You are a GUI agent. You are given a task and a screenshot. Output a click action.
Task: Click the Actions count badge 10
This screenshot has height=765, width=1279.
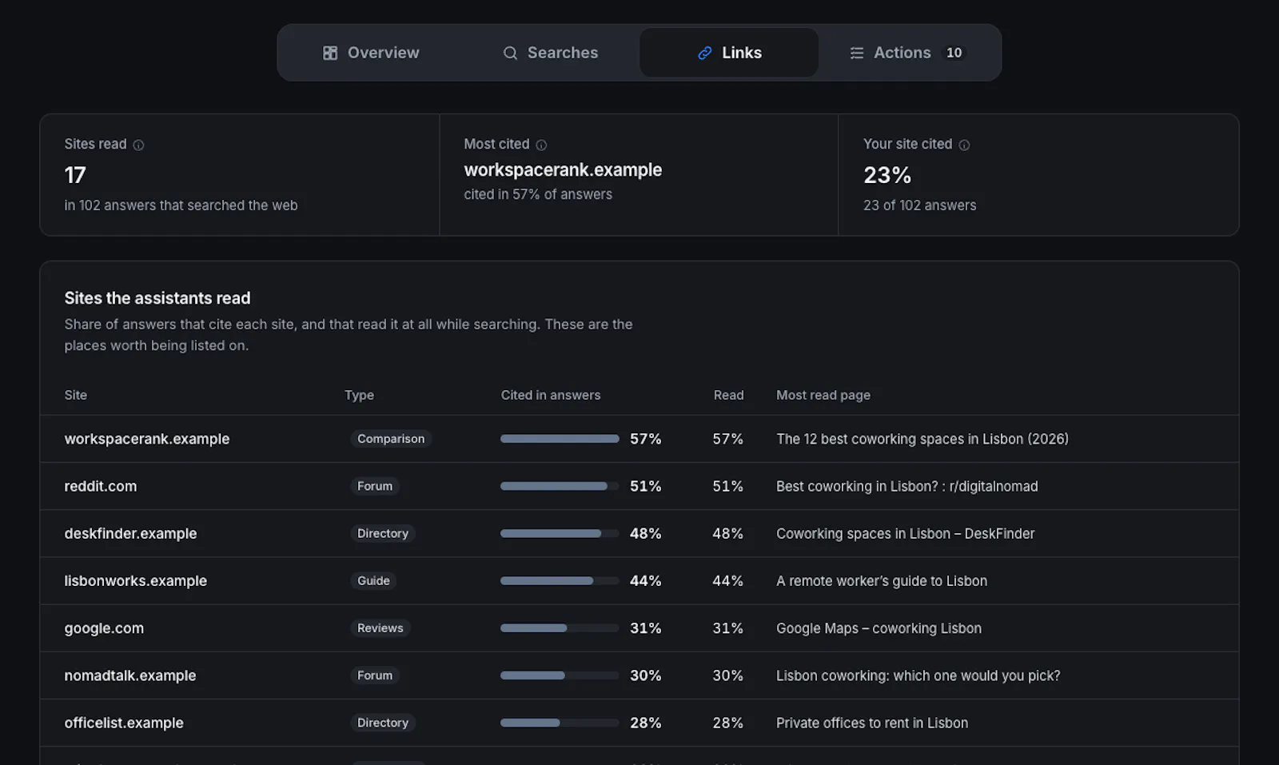tap(954, 53)
